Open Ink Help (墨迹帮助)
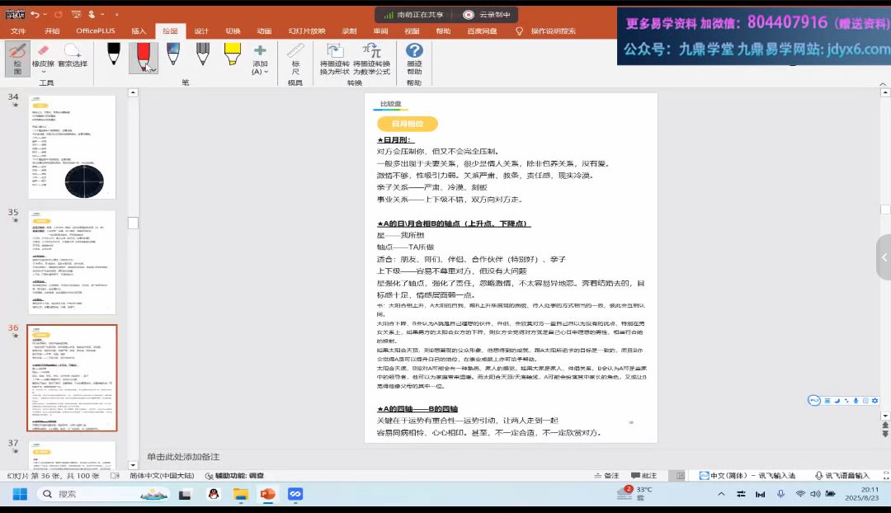This screenshot has width=891, height=513. point(413,59)
